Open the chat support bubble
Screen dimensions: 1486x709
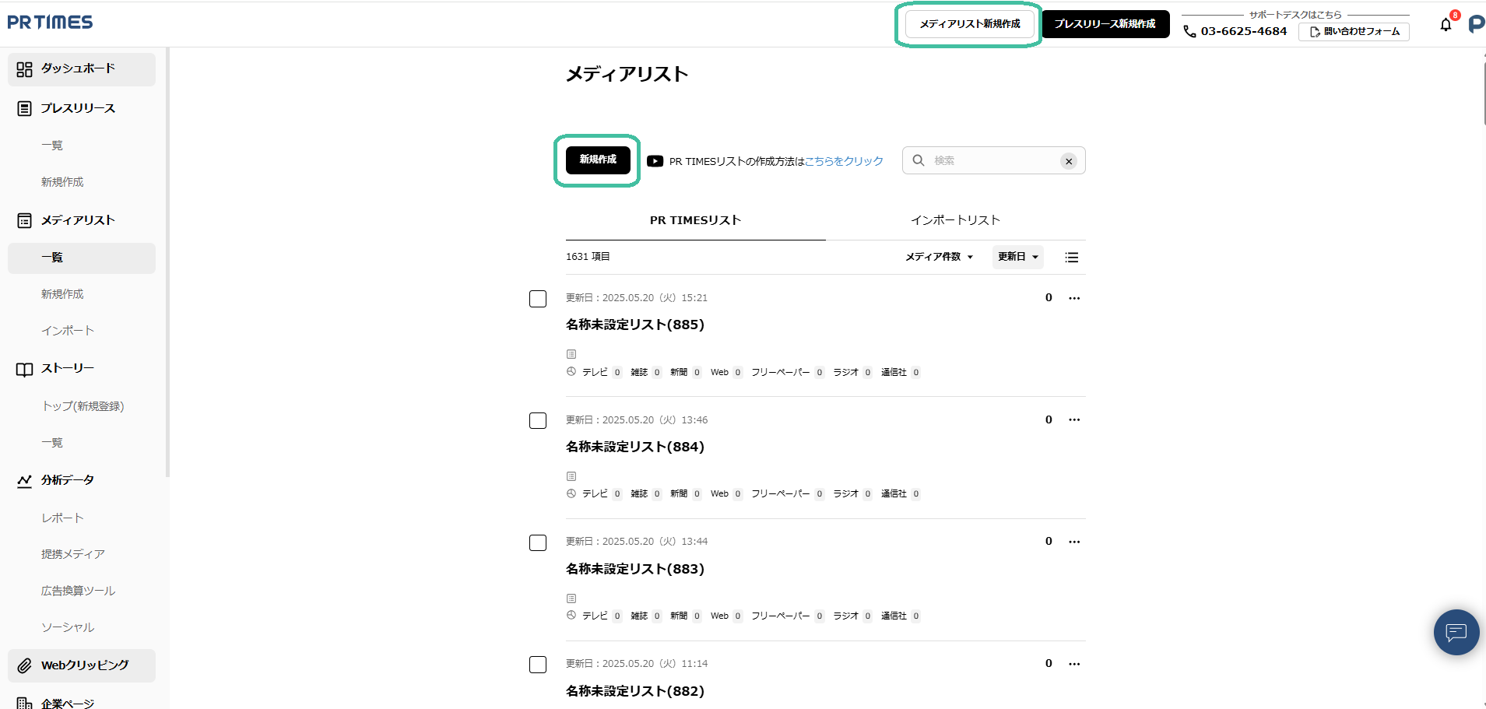tap(1456, 632)
